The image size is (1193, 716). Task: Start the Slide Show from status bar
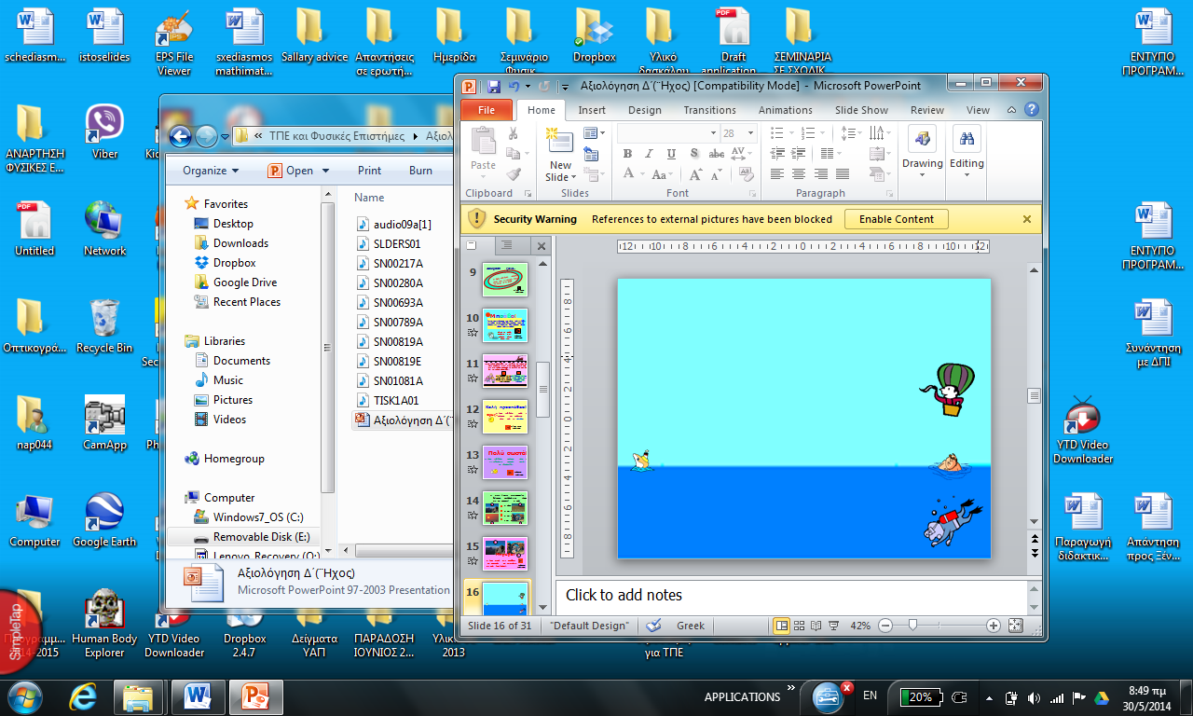coord(834,626)
